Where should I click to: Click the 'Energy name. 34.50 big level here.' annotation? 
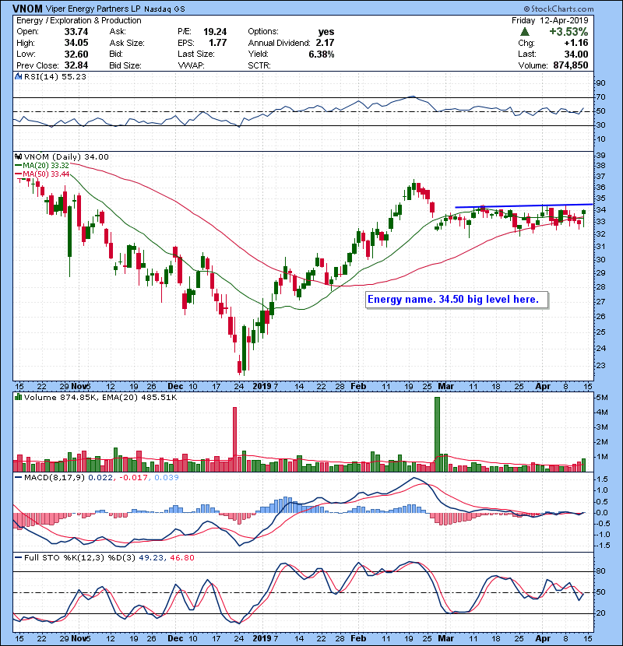coord(457,300)
